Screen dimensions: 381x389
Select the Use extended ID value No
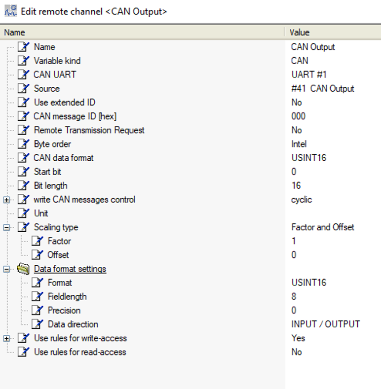[x=297, y=103]
